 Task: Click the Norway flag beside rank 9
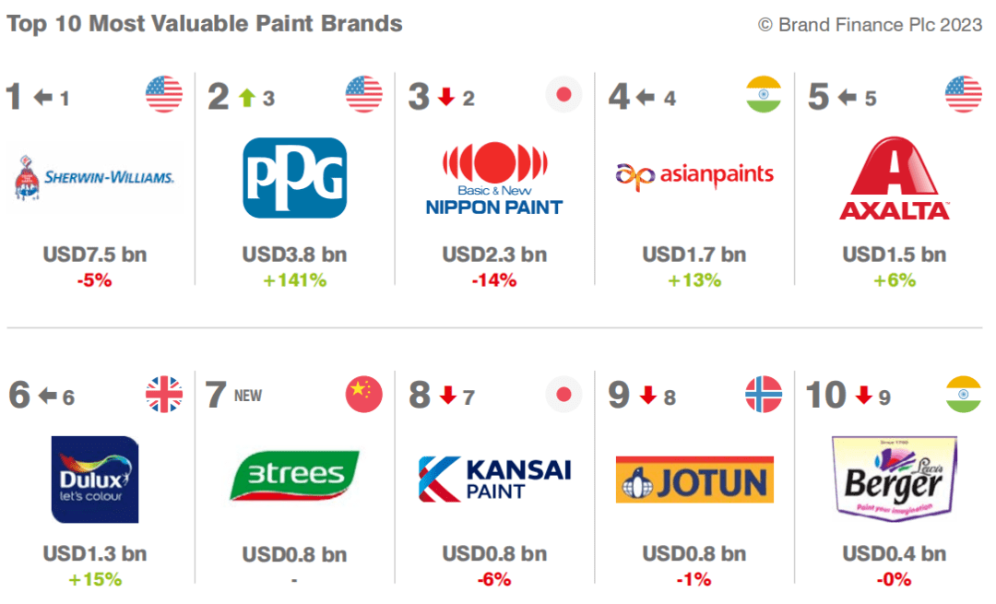(764, 395)
